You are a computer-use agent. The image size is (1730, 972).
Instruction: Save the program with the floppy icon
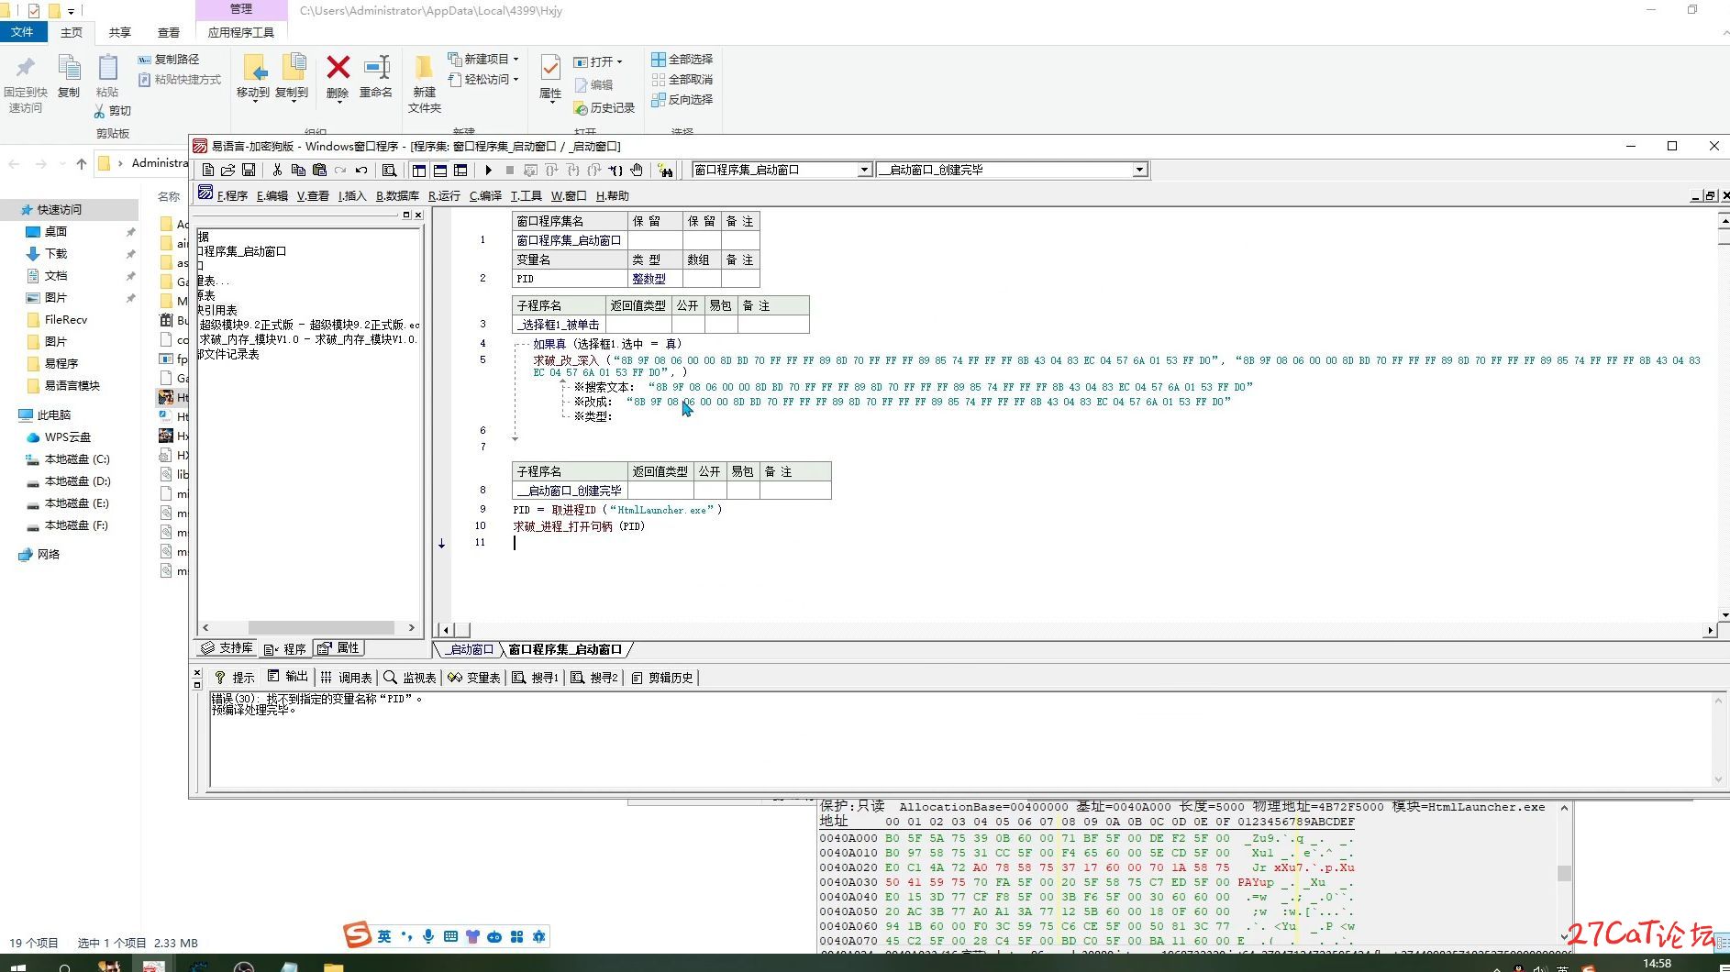[248, 170]
